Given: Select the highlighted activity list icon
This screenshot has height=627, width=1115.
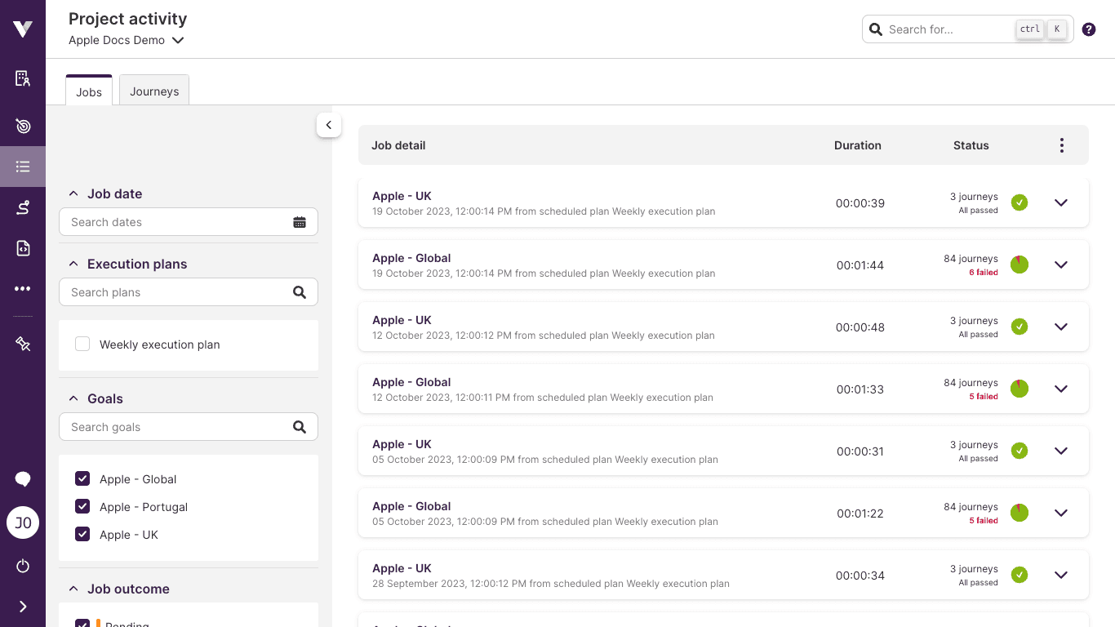Looking at the screenshot, I should point(22,167).
